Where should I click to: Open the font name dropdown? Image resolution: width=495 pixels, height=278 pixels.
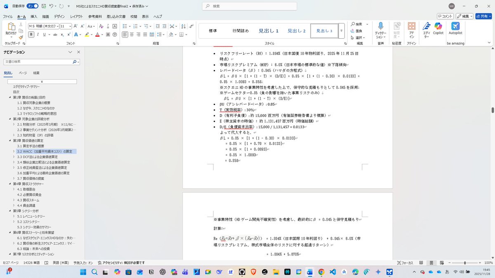(57, 26)
